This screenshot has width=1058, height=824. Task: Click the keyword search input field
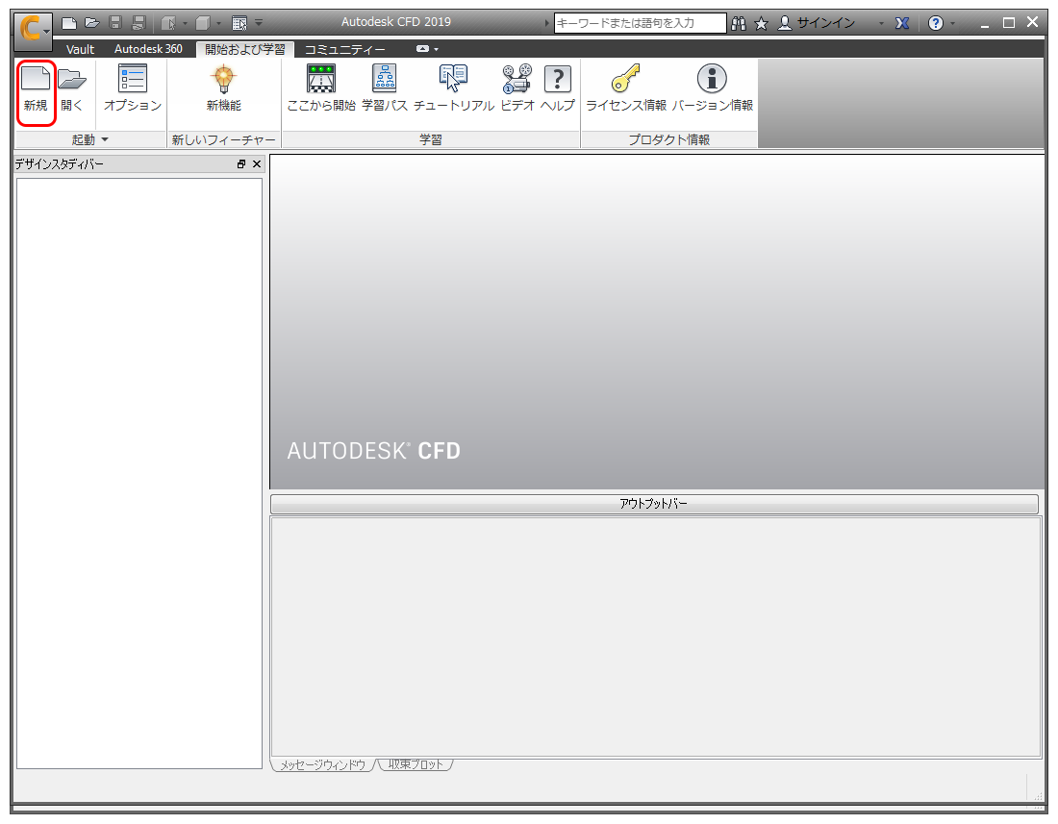pyautogui.click(x=640, y=23)
